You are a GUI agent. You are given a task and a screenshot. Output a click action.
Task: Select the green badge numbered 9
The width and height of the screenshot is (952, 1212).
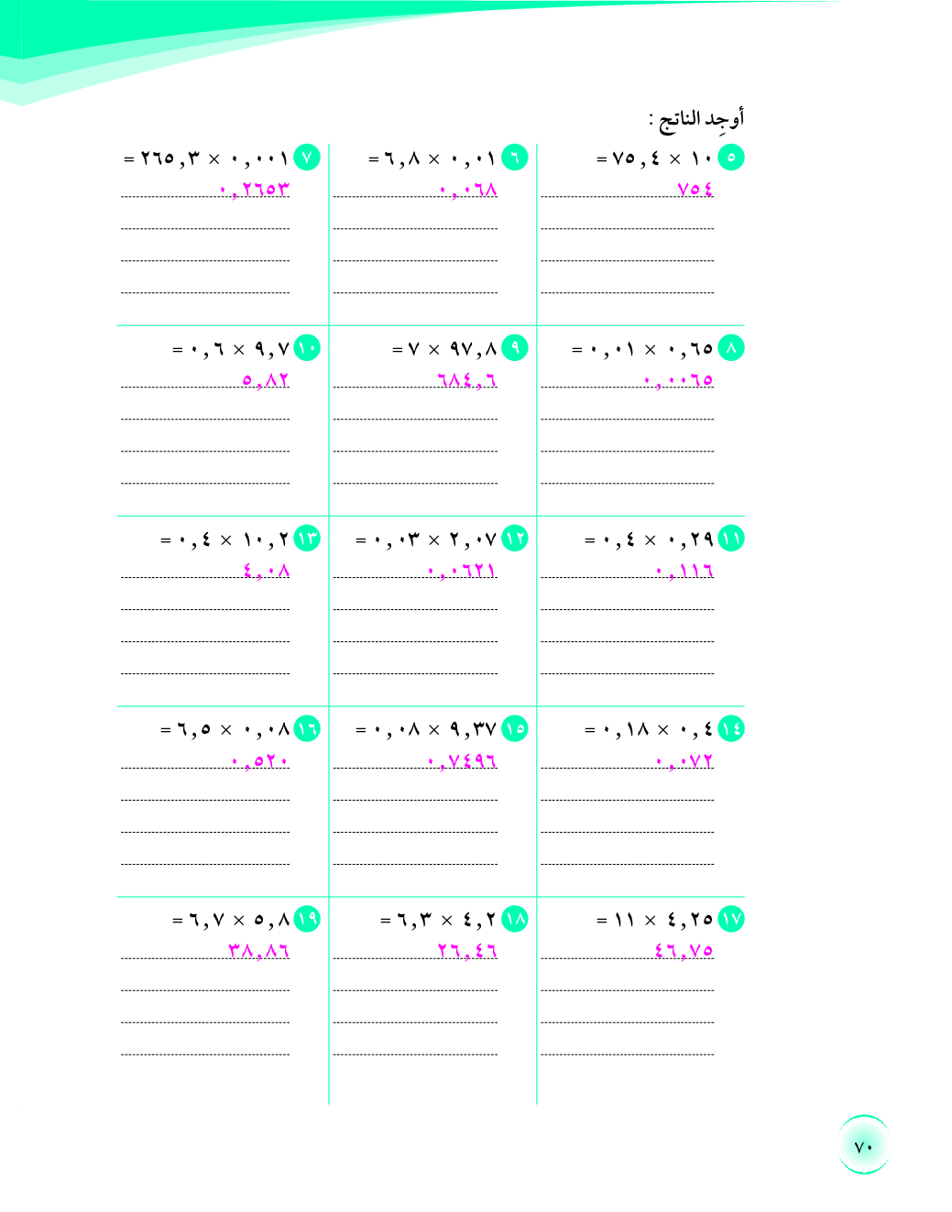pos(515,348)
